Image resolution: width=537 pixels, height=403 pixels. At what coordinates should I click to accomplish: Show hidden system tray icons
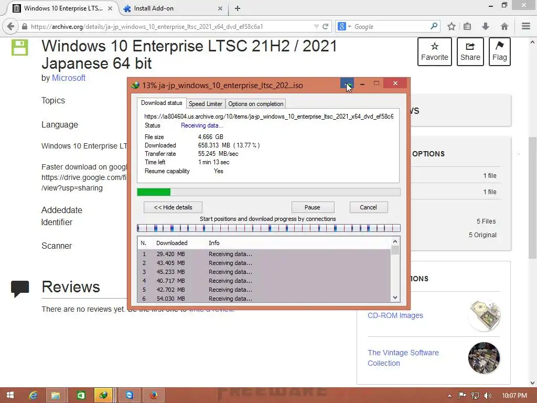point(449,396)
